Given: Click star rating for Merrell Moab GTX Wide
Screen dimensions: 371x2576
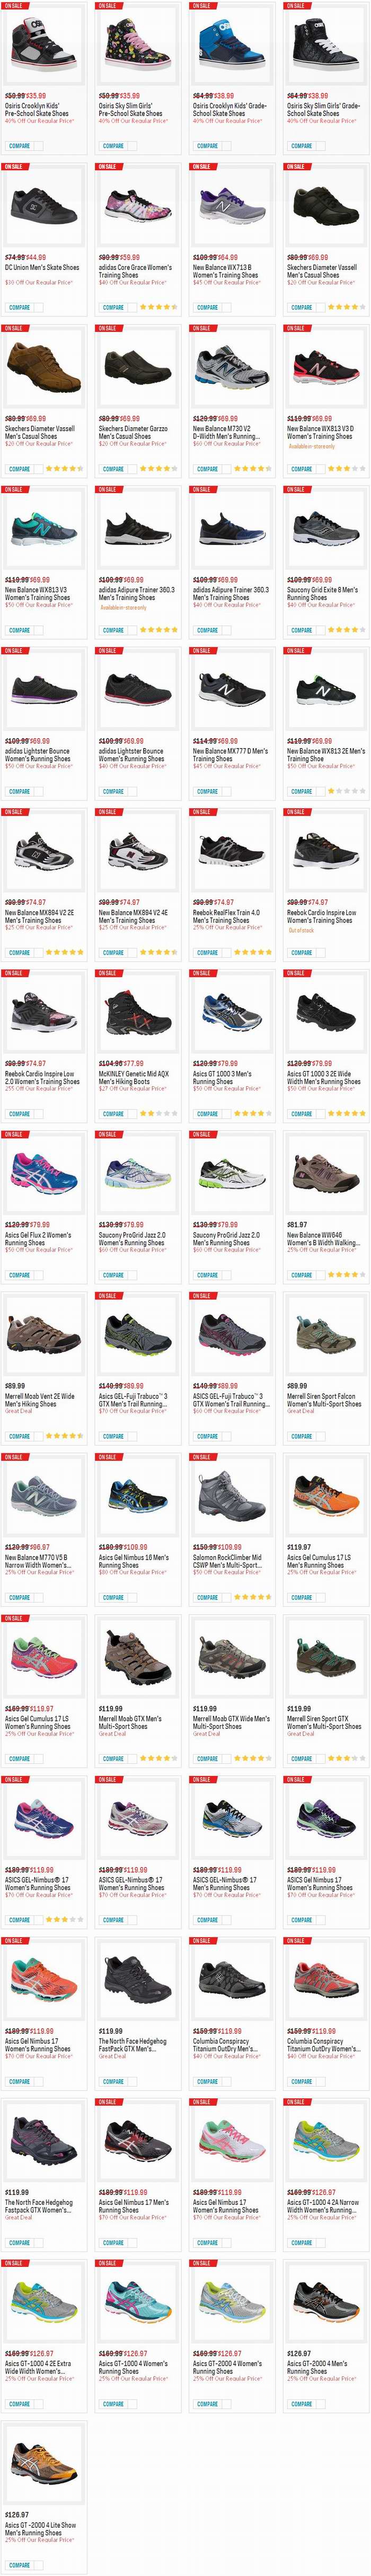Looking at the screenshot, I should tap(252, 1757).
